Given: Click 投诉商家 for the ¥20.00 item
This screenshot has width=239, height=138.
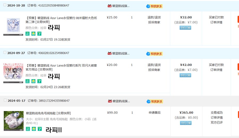Looking at the screenshot, I should pyautogui.click(x=154, y=70).
